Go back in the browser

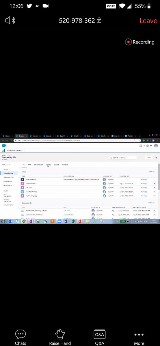point(3,140)
